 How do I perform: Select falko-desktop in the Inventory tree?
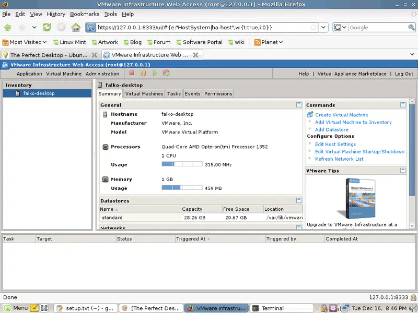tap(47, 93)
